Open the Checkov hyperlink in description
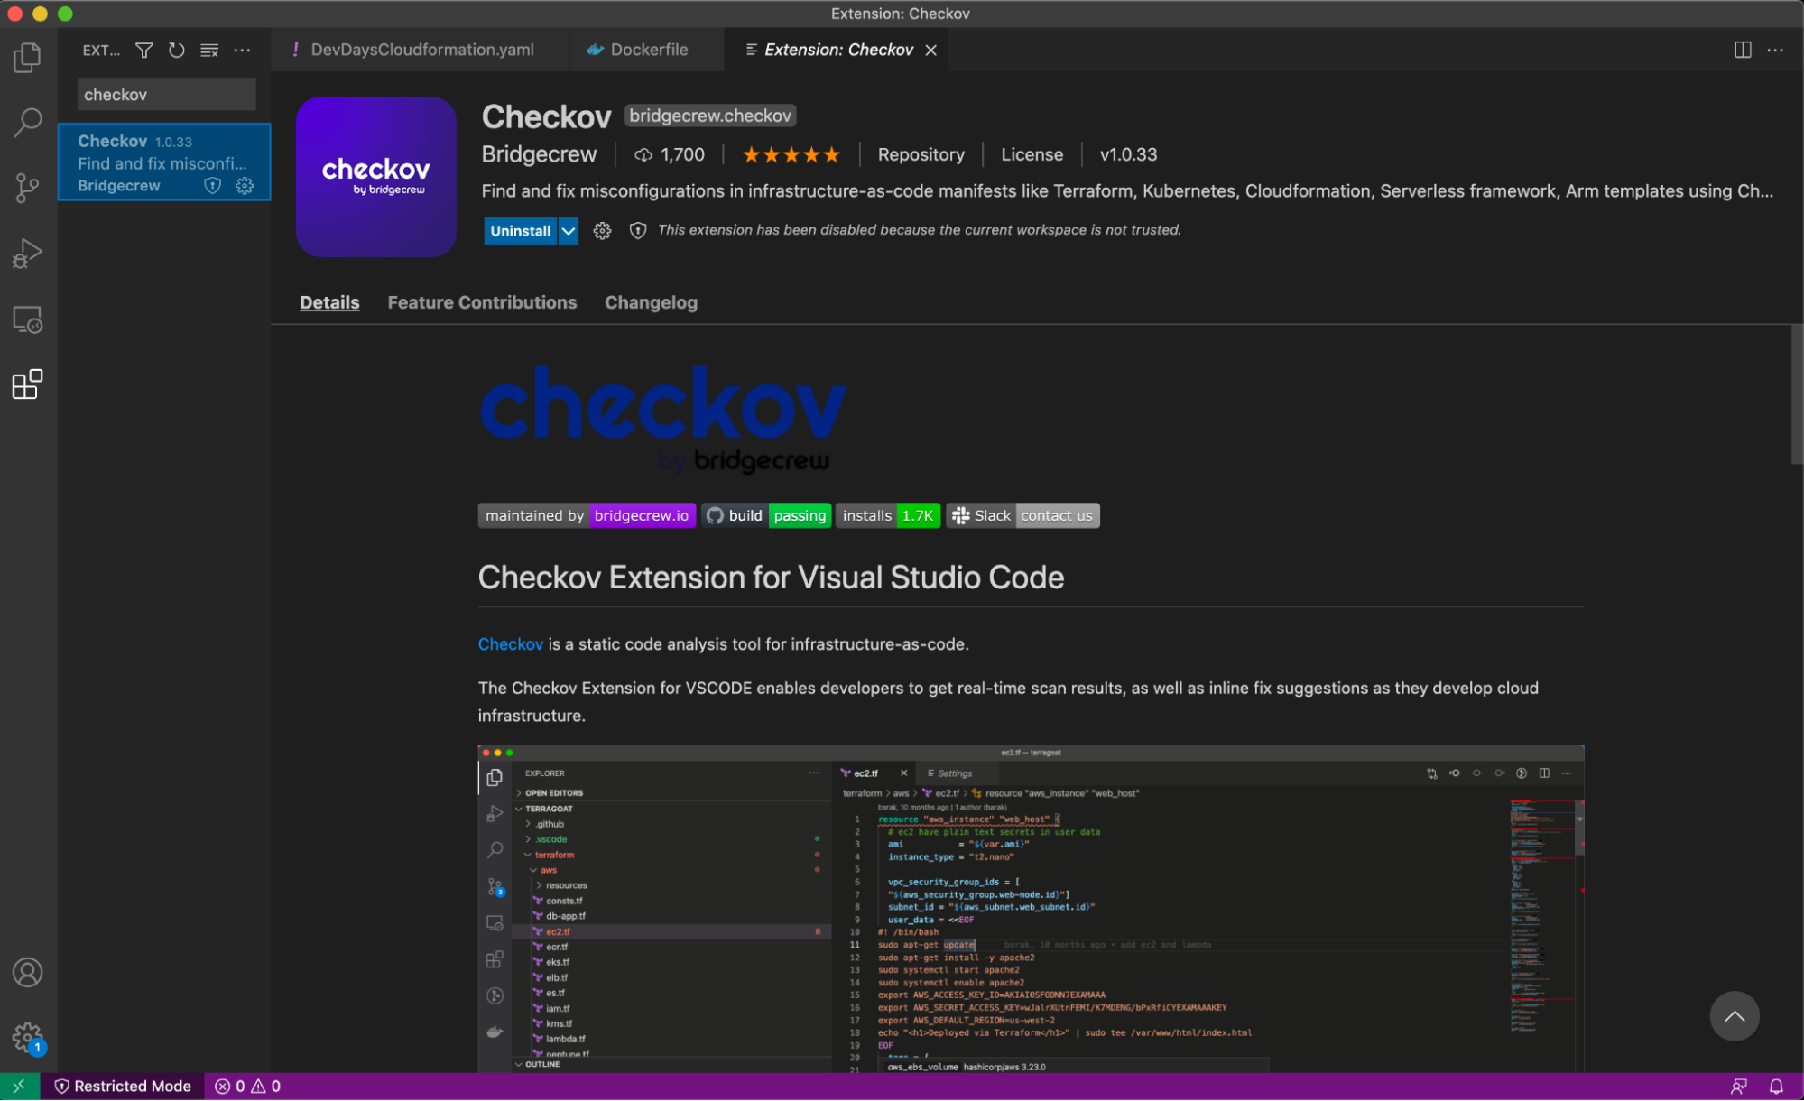This screenshot has width=1804, height=1101. [x=510, y=644]
